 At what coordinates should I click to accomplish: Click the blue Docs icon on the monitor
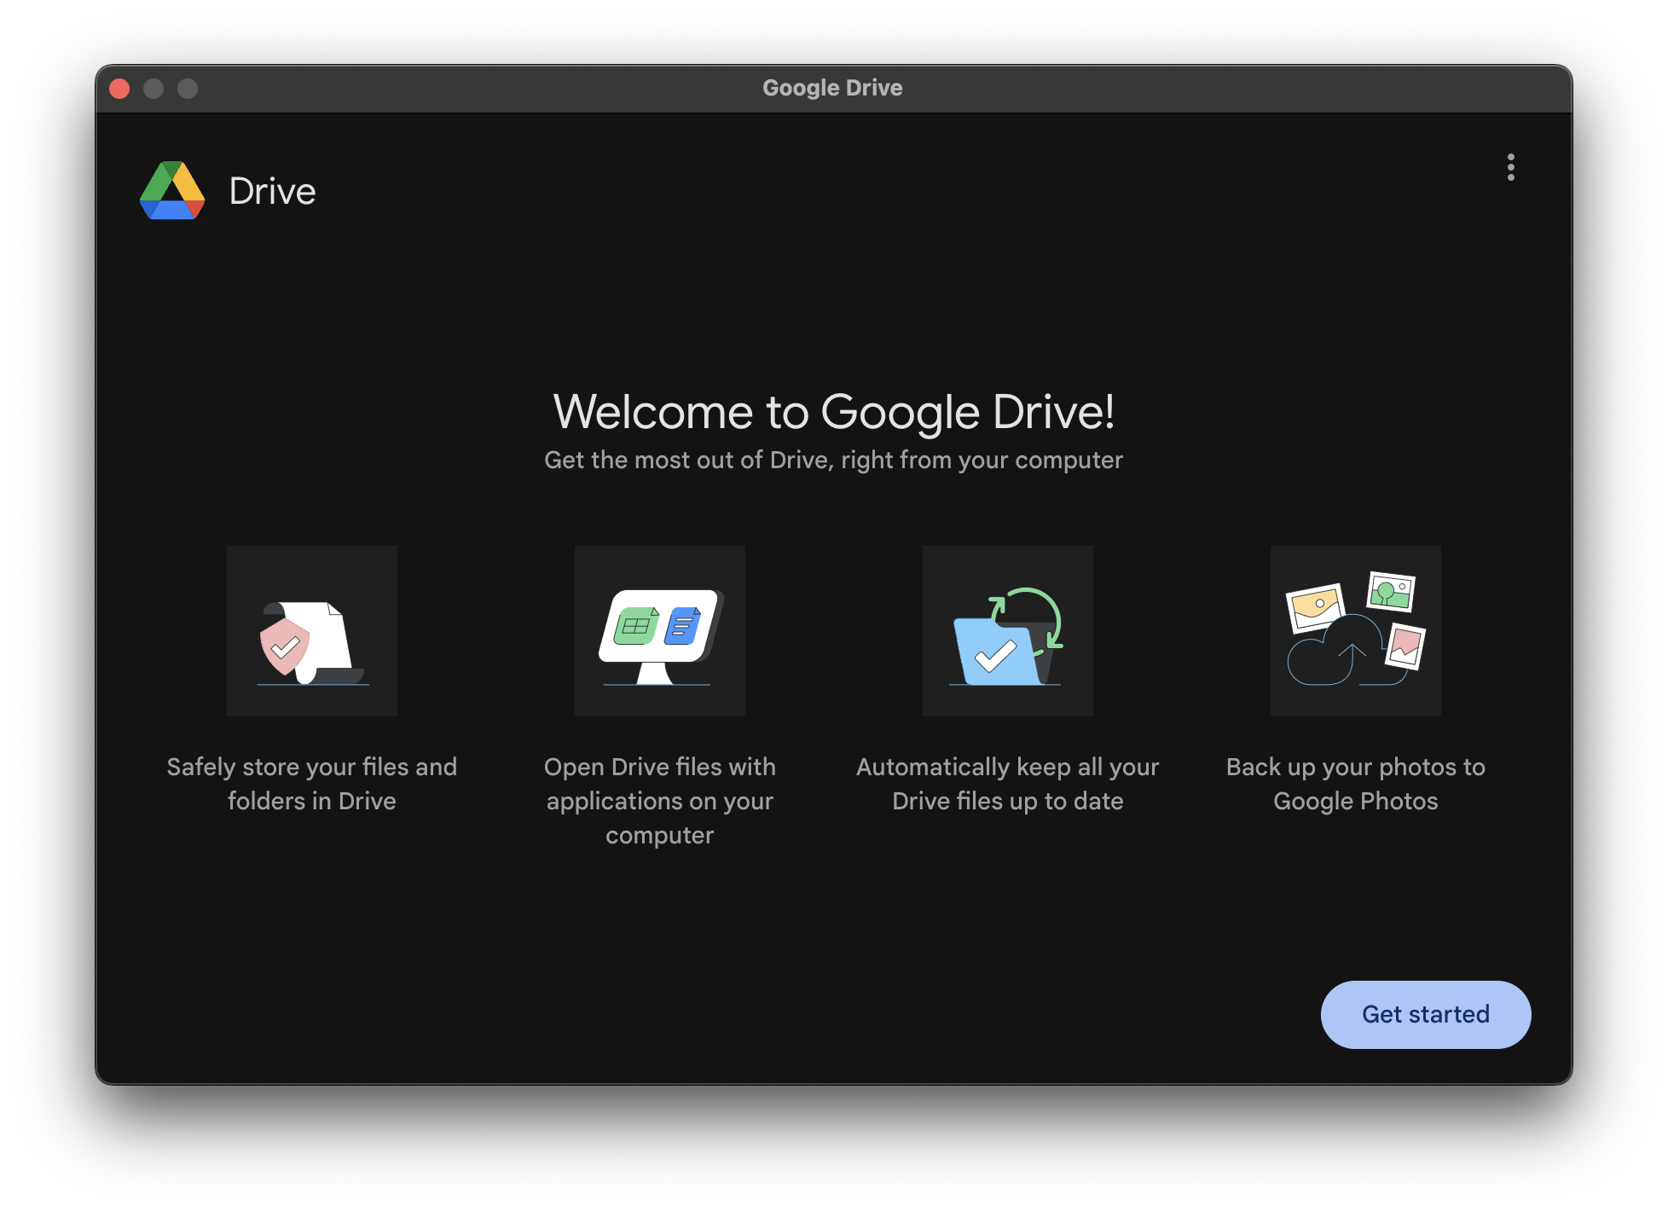coord(683,627)
